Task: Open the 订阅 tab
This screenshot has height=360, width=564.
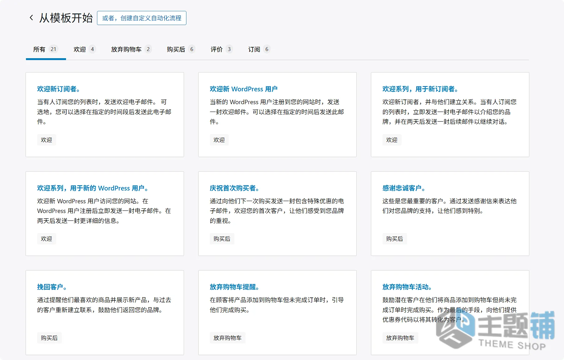Action: pyautogui.click(x=259, y=49)
